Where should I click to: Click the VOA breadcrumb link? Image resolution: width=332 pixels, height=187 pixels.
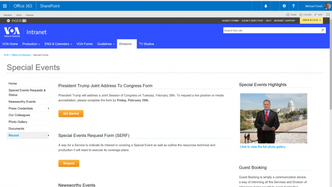(x=6, y=55)
